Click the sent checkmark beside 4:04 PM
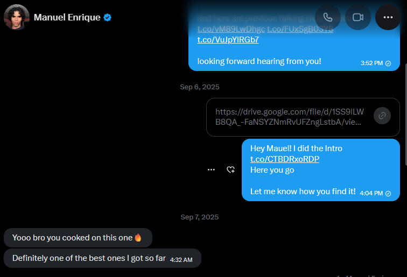The height and width of the screenshot is (277, 407). tap(388, 193)
